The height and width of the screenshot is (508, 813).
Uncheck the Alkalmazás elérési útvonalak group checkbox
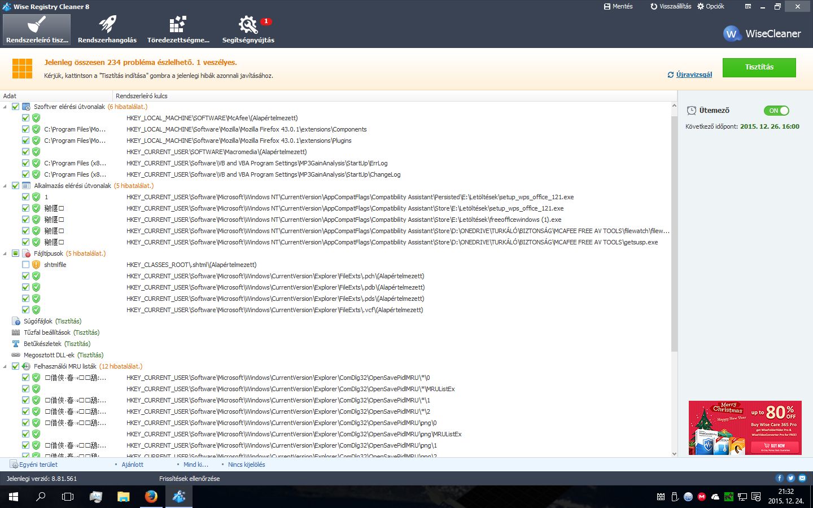(16, 186)
